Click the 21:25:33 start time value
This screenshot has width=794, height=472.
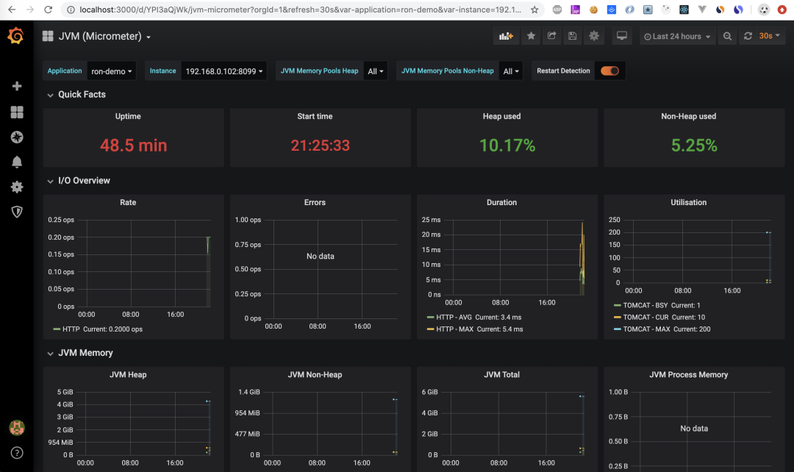click(320, 146)
